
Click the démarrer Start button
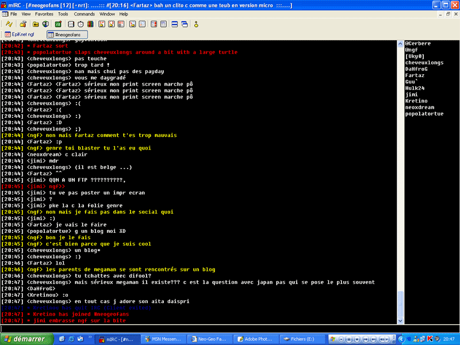[24, 339]
